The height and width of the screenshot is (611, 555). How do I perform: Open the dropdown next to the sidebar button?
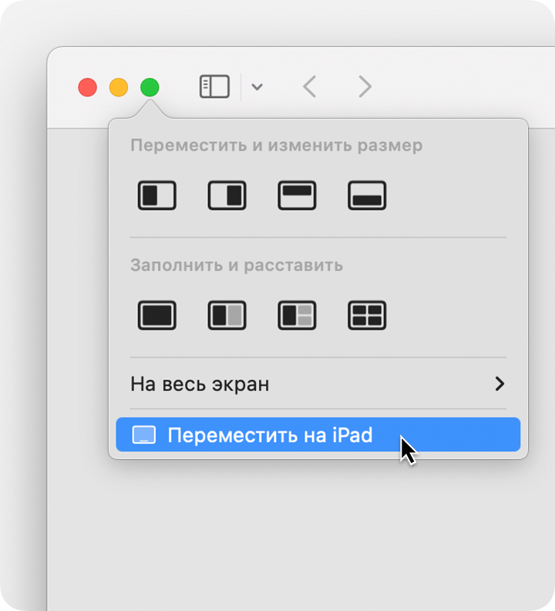[x=257, y=86]
